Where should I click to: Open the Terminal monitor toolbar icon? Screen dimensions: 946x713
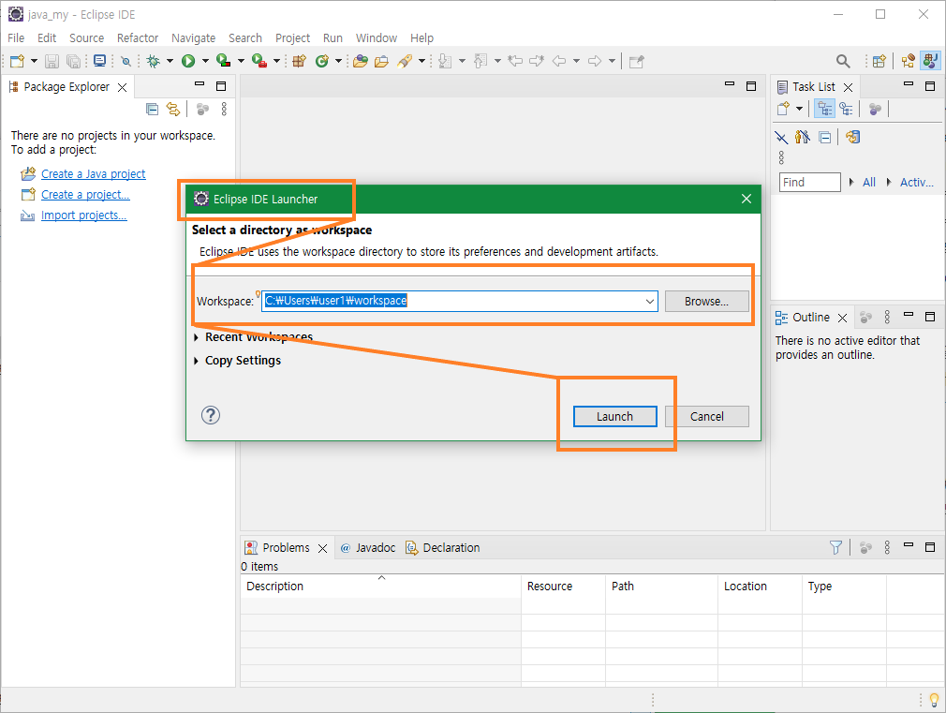pyautogui.click(x=99, y=61)
